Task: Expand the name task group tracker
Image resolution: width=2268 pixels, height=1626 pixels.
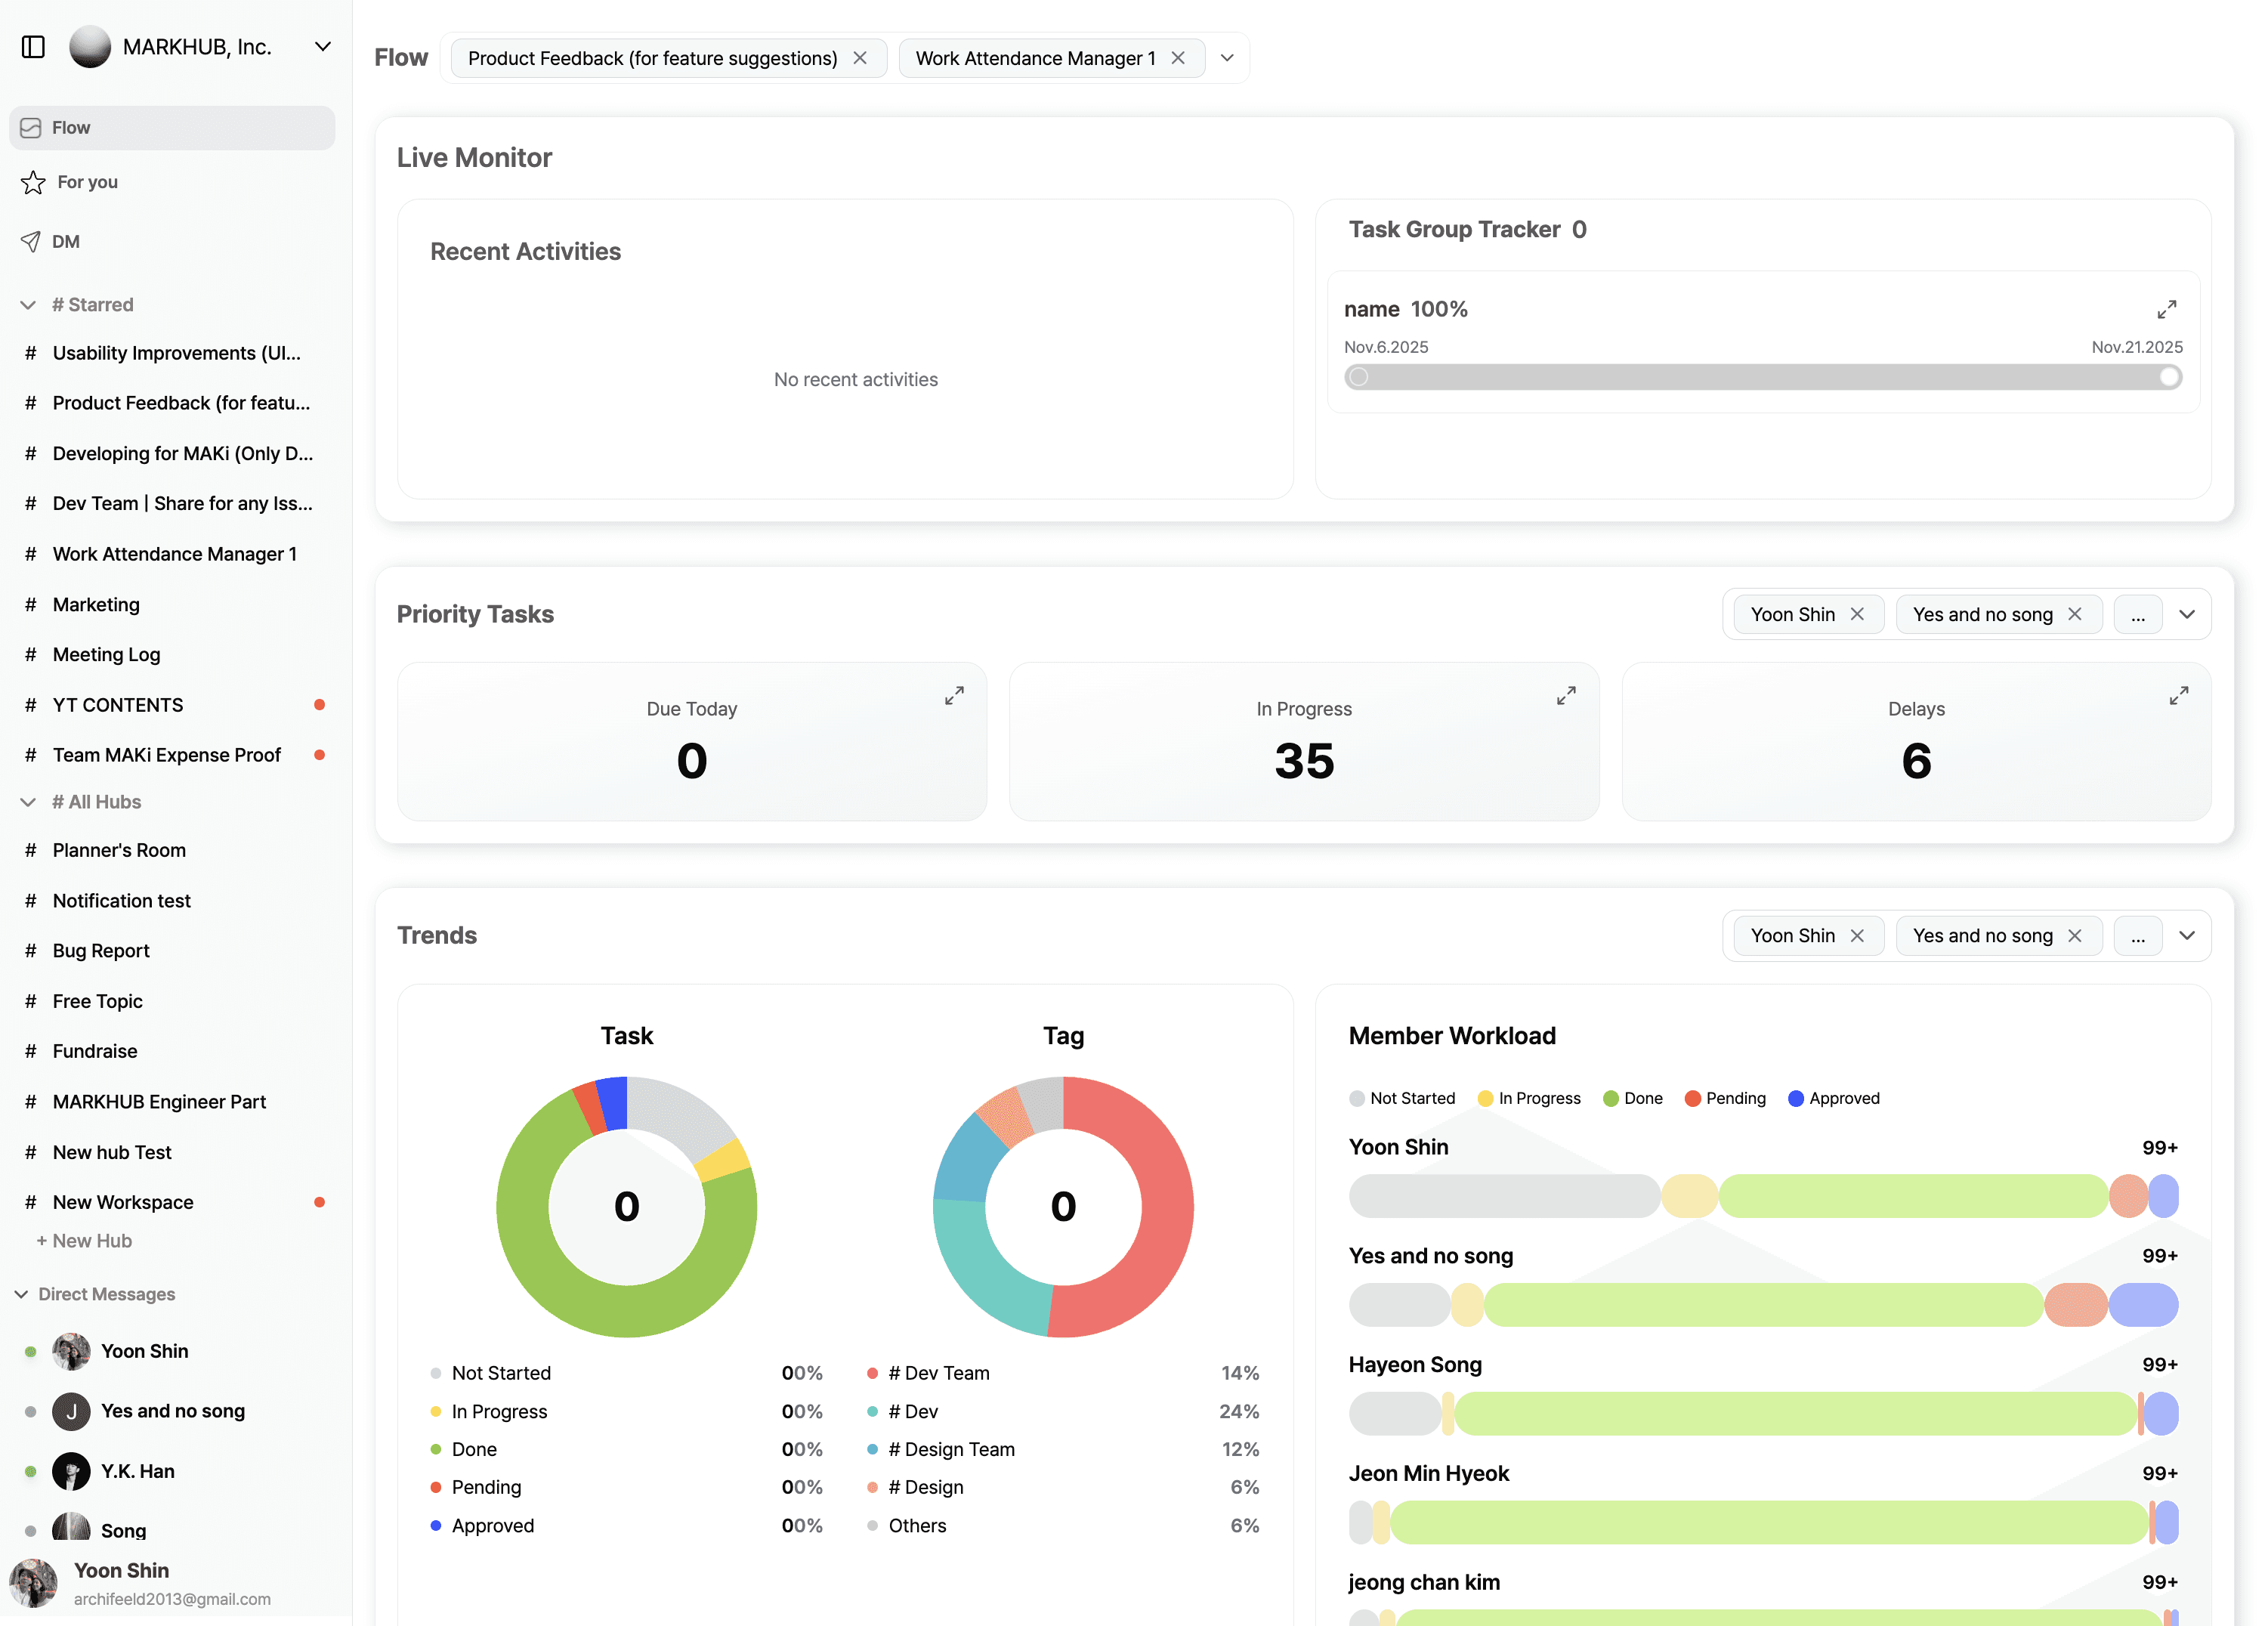Action: pos(2166,309)
